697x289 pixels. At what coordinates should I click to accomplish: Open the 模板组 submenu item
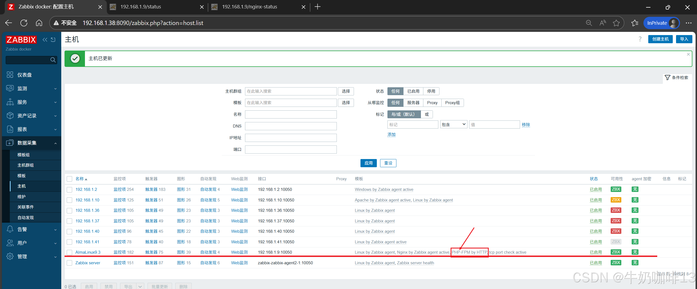pyautogui.click(x=35, y=155)
